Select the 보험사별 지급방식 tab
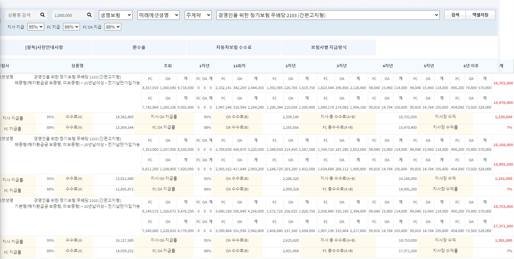The width and height of the screenshot is (514, 259). (x=329, y=47)
